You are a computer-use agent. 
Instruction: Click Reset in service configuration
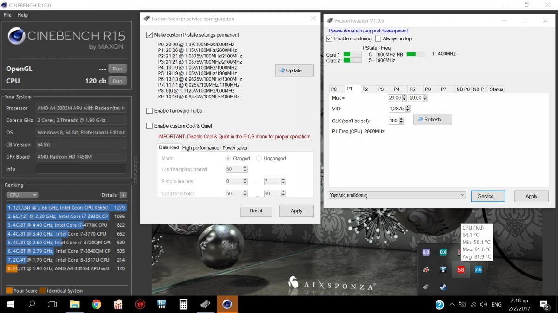click(x=256, y=211)
